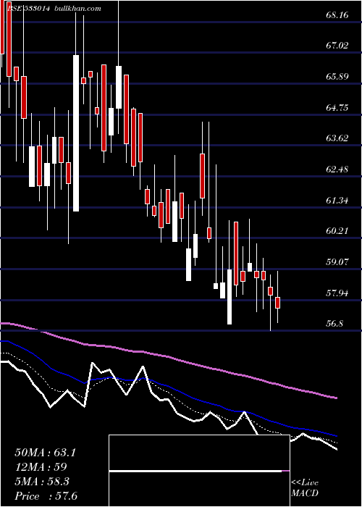The width and height of the screenshot is (362, 507).
Task: Click the 62.48 price axis label
Action: (337, 169)
